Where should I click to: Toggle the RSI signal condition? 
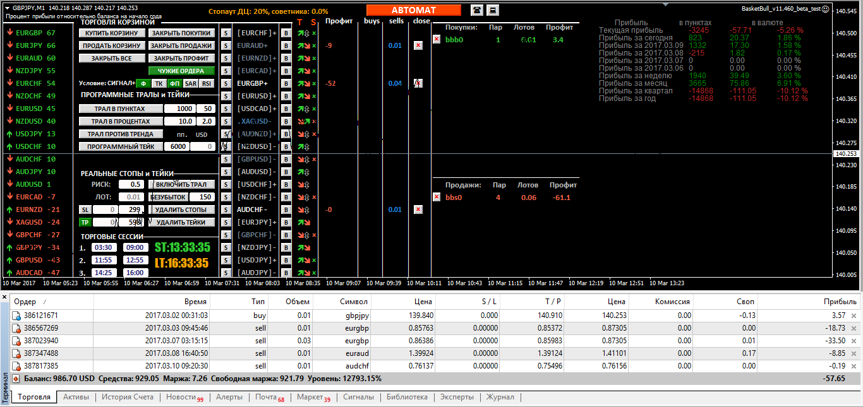pyautogui.click(x=207, y=83)
